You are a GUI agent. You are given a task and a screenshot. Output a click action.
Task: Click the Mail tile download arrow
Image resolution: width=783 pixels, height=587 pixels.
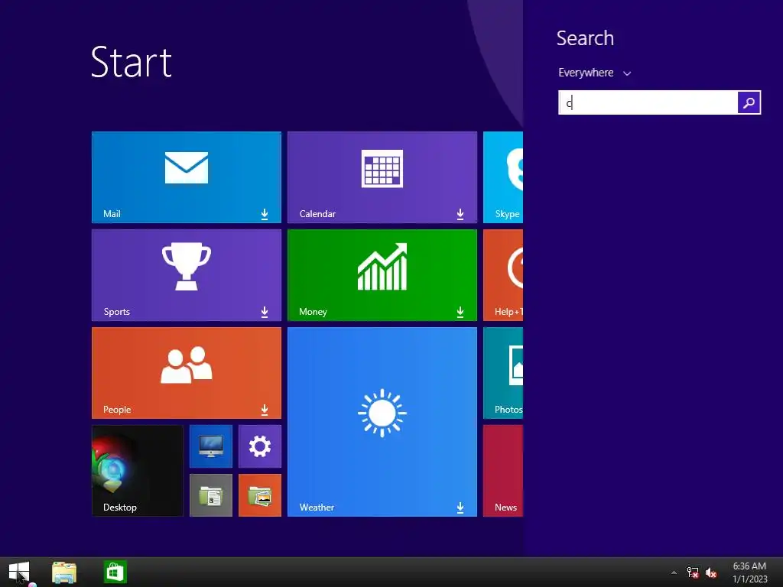(x=264, y=214)
